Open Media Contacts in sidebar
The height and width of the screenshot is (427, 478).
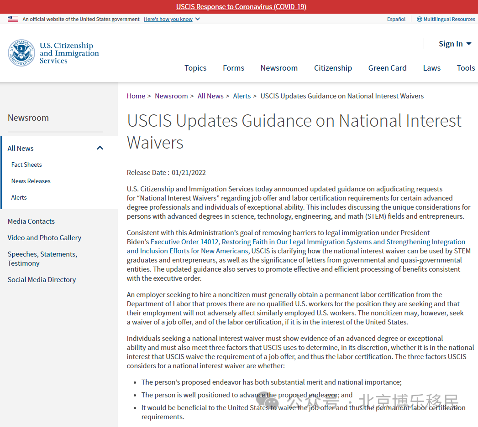(x=31, y=221)
